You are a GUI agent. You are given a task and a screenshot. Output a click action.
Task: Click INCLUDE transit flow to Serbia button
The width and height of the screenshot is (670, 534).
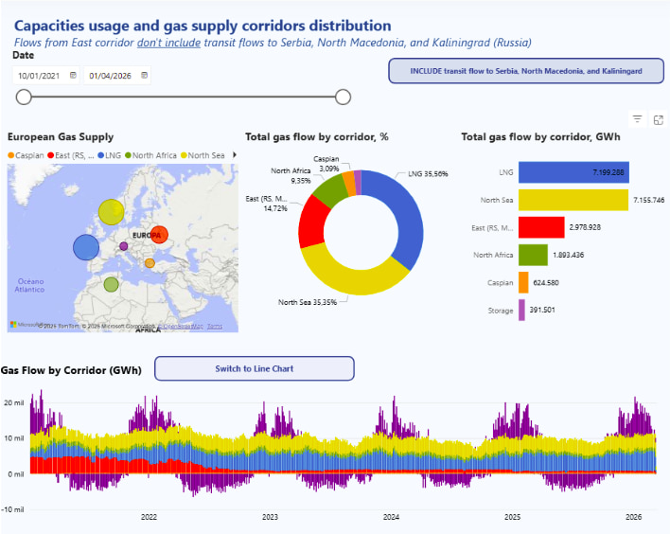525,71
